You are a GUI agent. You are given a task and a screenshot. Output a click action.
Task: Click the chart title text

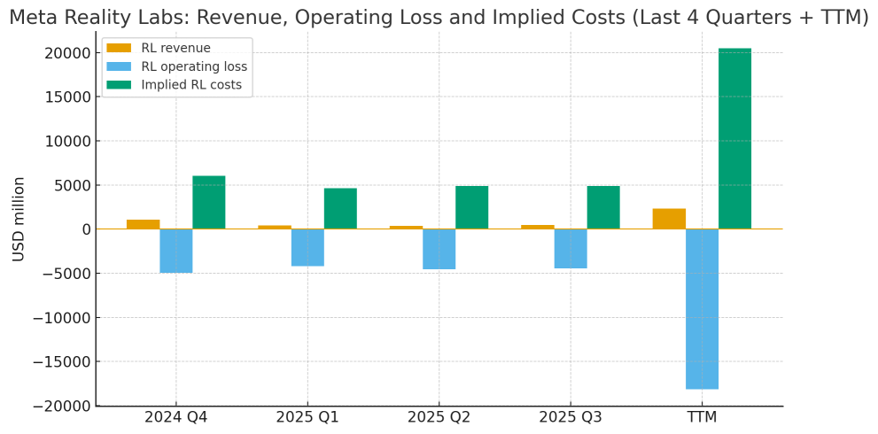439,18
